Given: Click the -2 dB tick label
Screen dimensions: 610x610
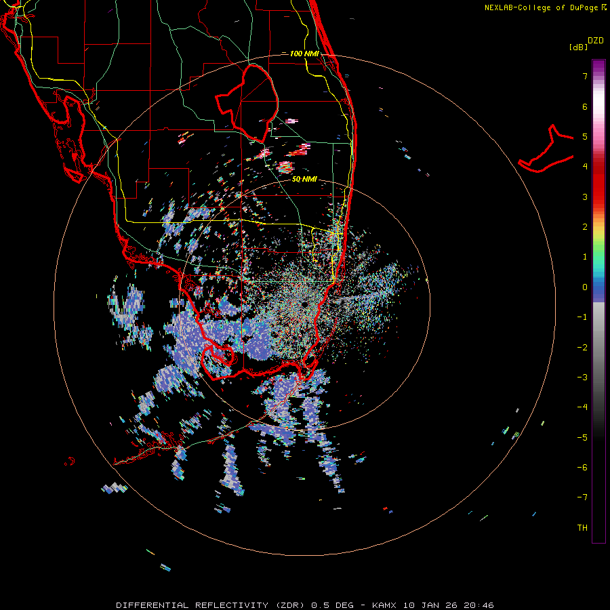Looking at the screenshot, I should (x=582, y=348).
